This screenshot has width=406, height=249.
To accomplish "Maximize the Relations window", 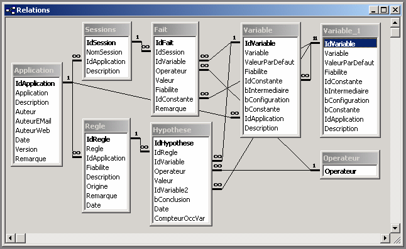I will coord(384,10).
